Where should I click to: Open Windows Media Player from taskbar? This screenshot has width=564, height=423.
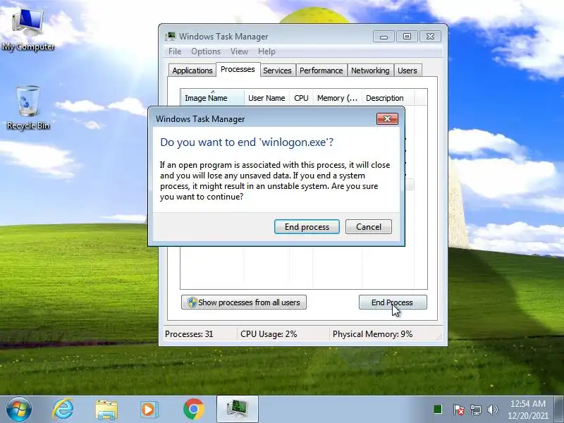[x=149, y=410]
